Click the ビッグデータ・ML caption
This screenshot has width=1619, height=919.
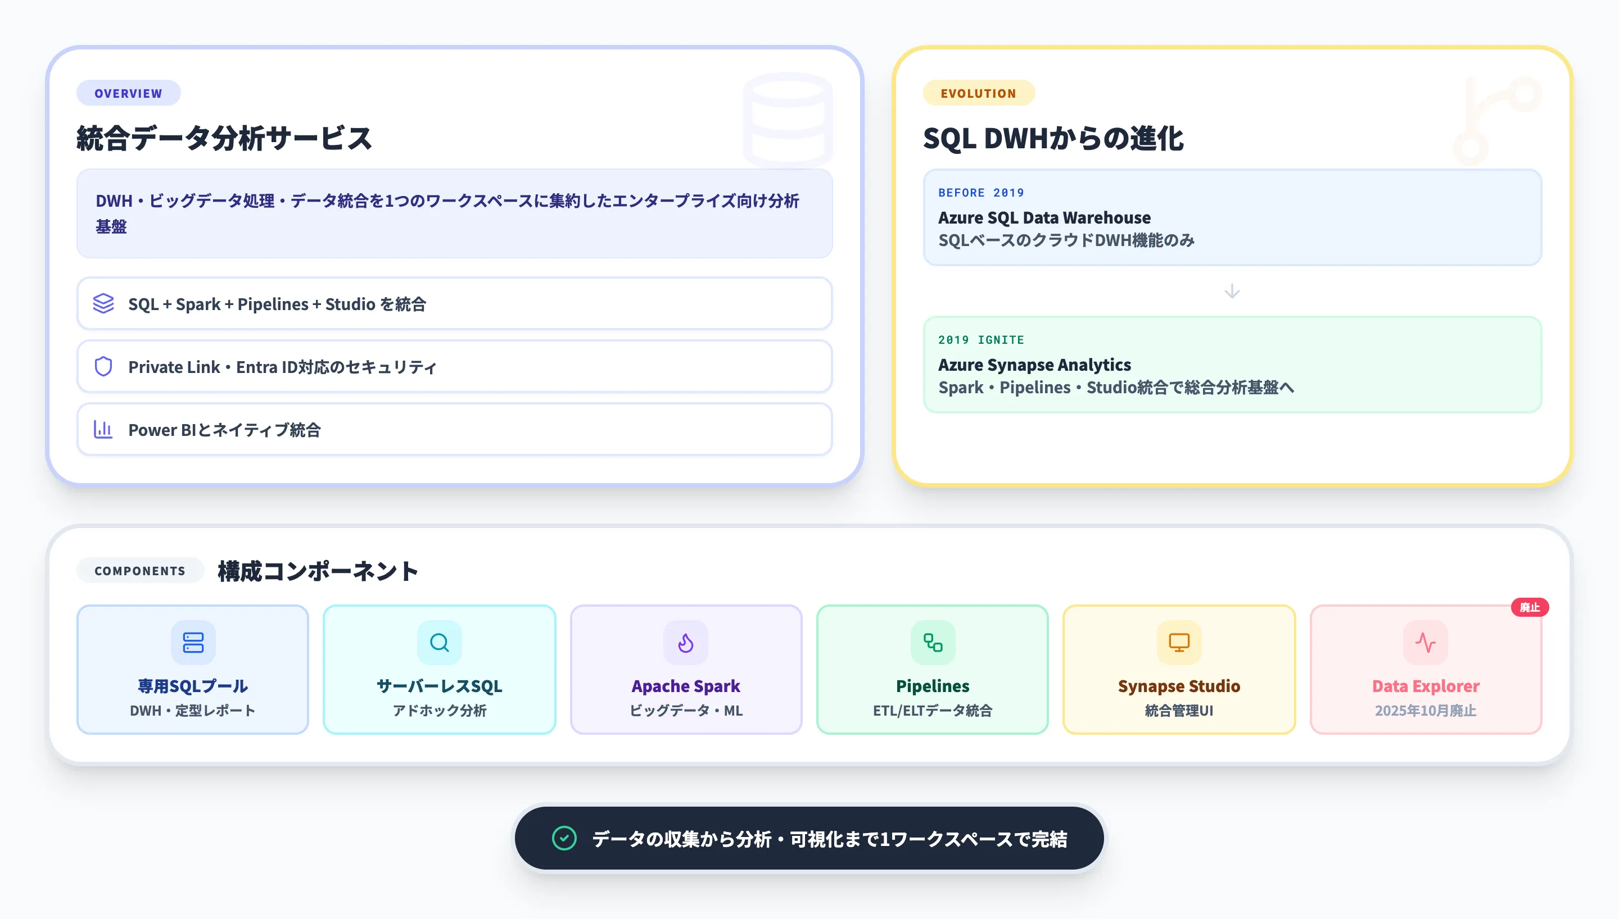click(686, 711)
